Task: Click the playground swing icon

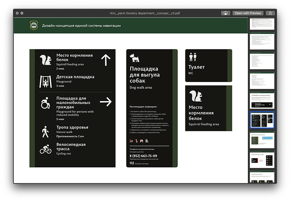Action: click(x=45, y=81)
